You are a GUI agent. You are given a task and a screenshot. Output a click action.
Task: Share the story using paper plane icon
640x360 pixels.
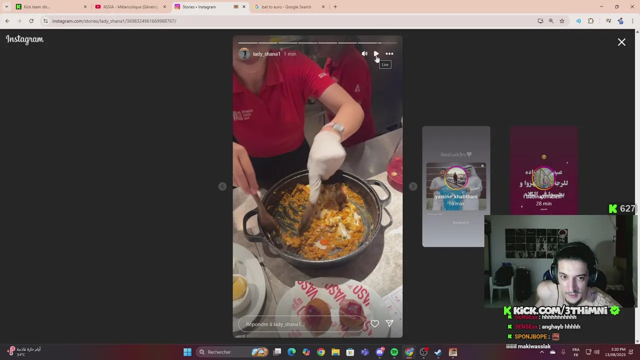[x=389, y=323]
